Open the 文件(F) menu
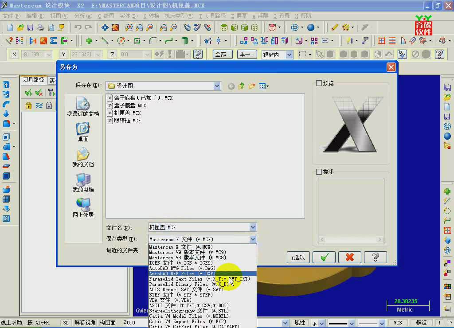 12,16
